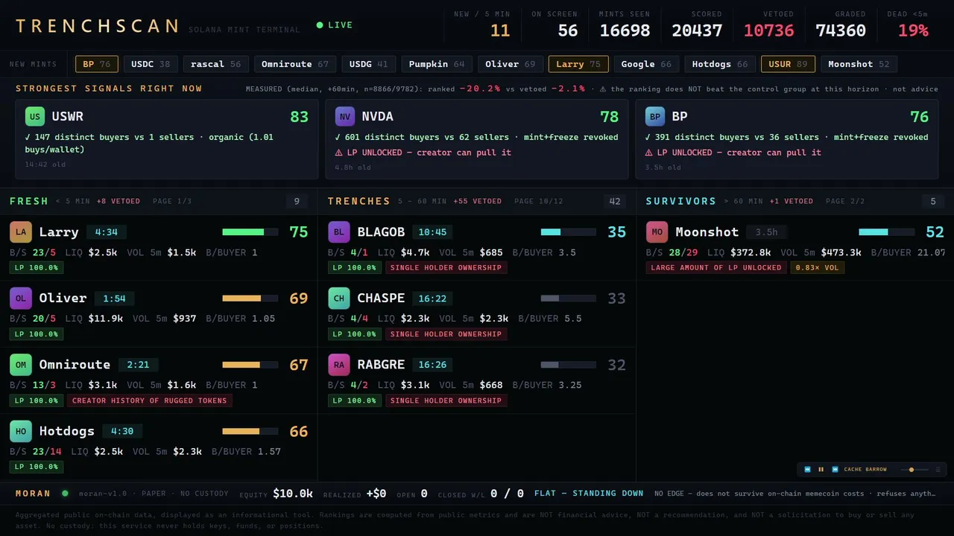Open the music player playlist menu icon
The width and height of the screenshot is (954, 536).
938,470
